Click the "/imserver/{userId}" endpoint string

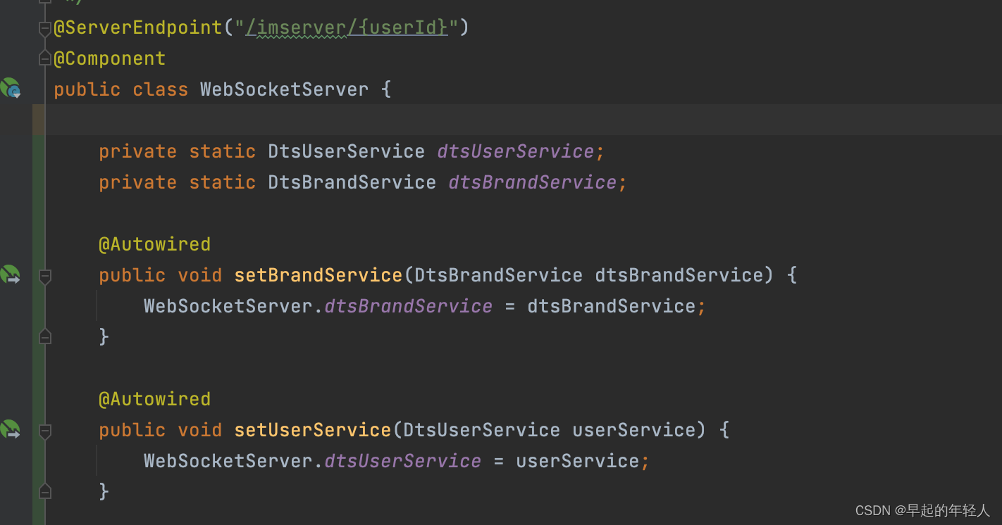pos(347,27)
